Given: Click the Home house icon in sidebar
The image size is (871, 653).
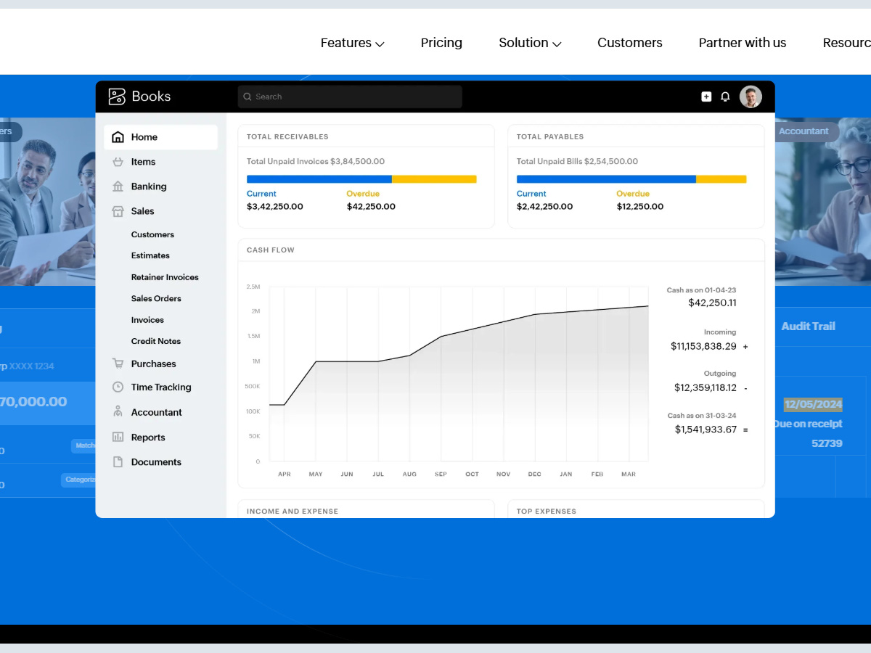Looking at the screenshot, I should tap(118, 137).
